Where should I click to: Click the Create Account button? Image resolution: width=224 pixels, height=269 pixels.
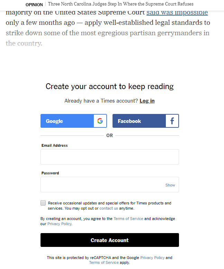point(110,240)
